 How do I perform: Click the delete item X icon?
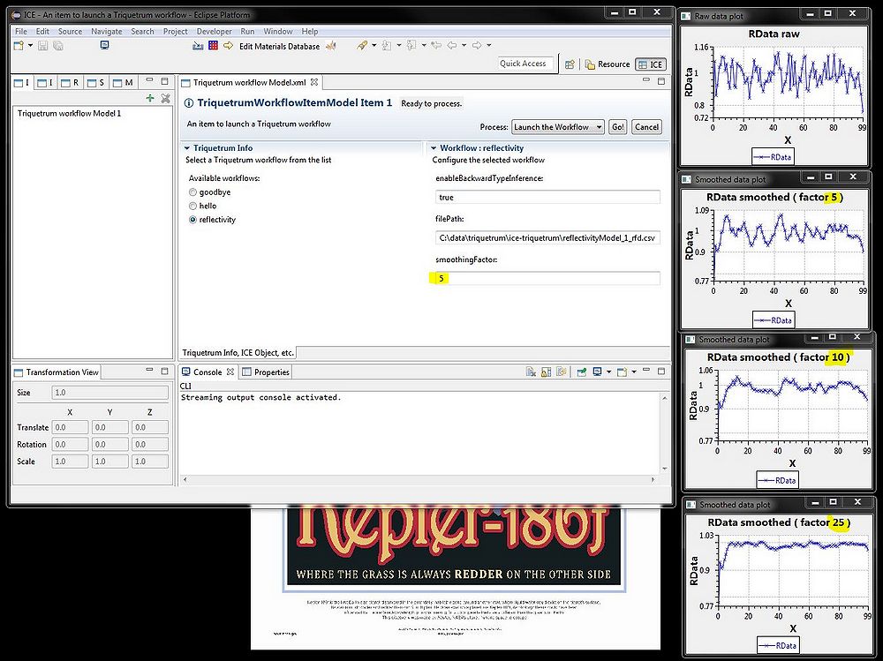coord(165,99)
